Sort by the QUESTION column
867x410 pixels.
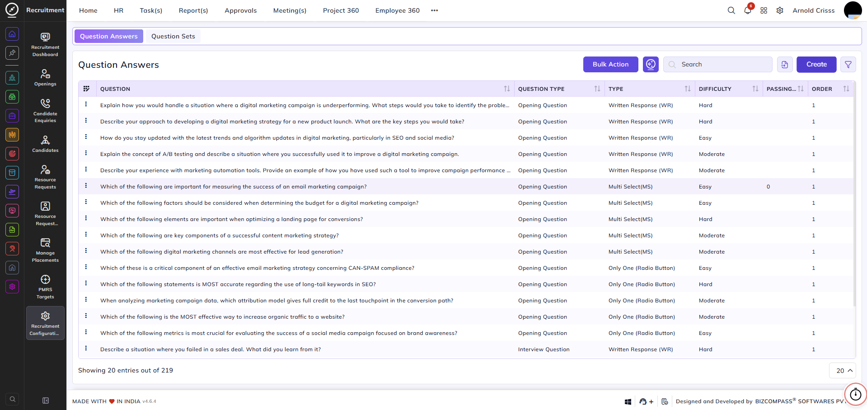(x=507, y=89)
